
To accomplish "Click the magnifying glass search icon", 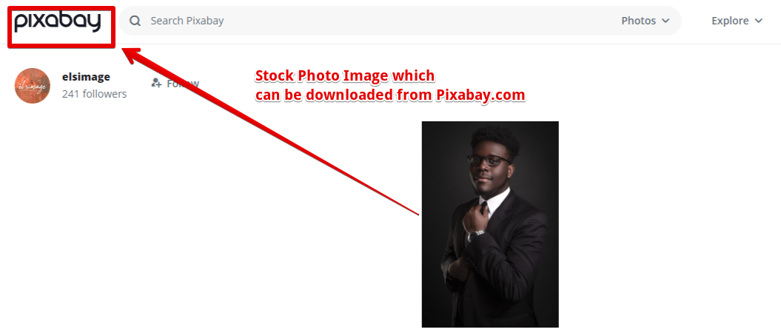I will 135,21.
